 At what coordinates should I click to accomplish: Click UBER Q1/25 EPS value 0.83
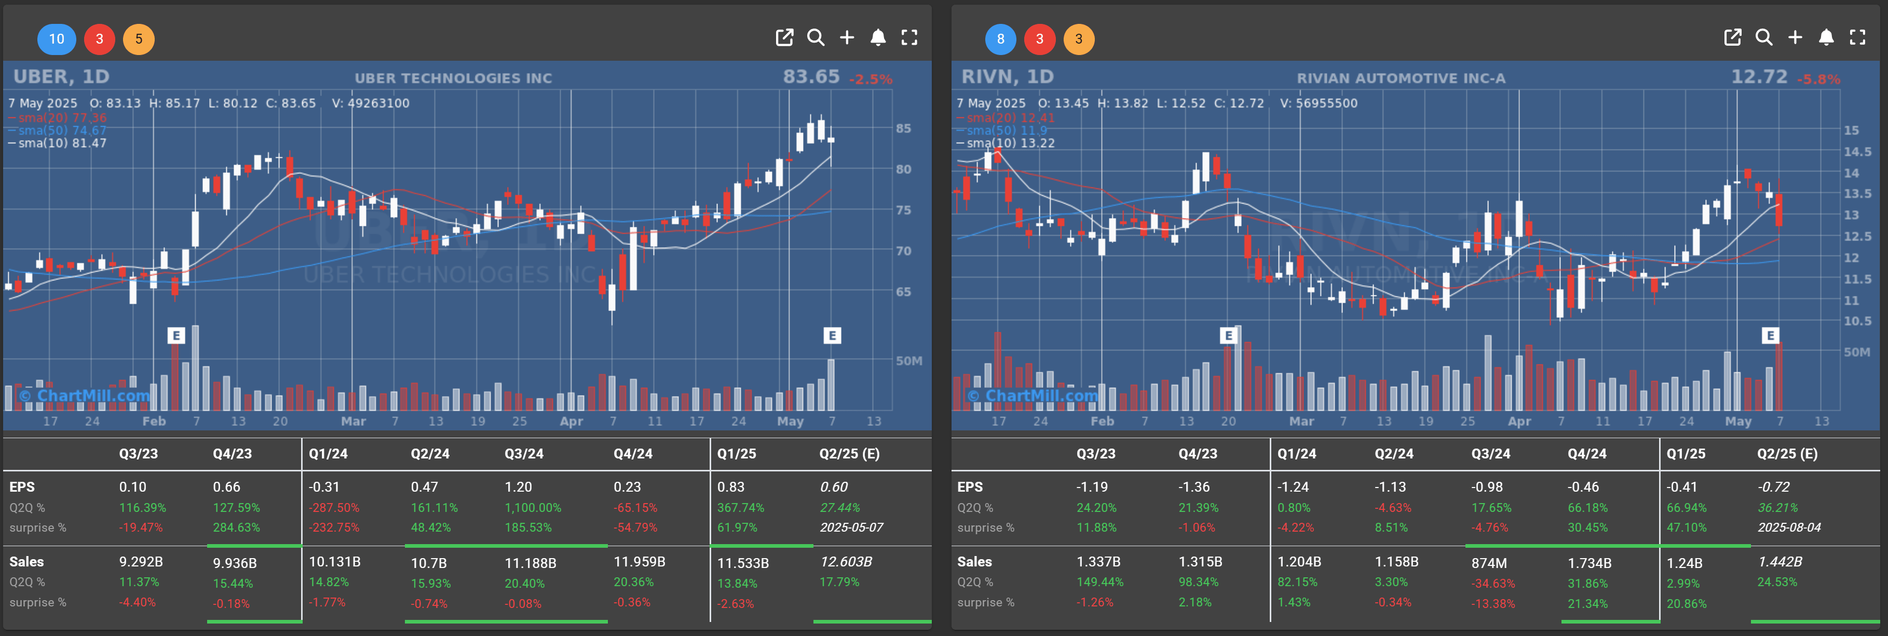[x=731, y=488]
